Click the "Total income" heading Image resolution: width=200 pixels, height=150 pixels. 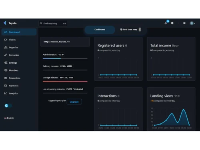161,46
